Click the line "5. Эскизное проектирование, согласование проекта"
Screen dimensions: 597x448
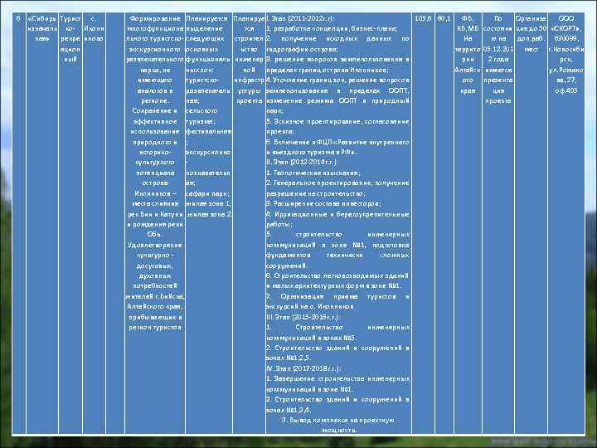click(337, 126)
